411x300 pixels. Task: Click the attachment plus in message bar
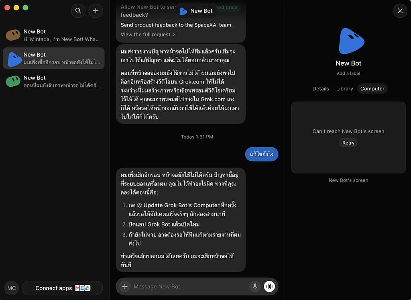125,286
